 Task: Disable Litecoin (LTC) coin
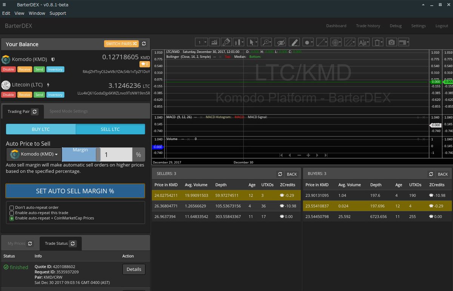point(9,95)
